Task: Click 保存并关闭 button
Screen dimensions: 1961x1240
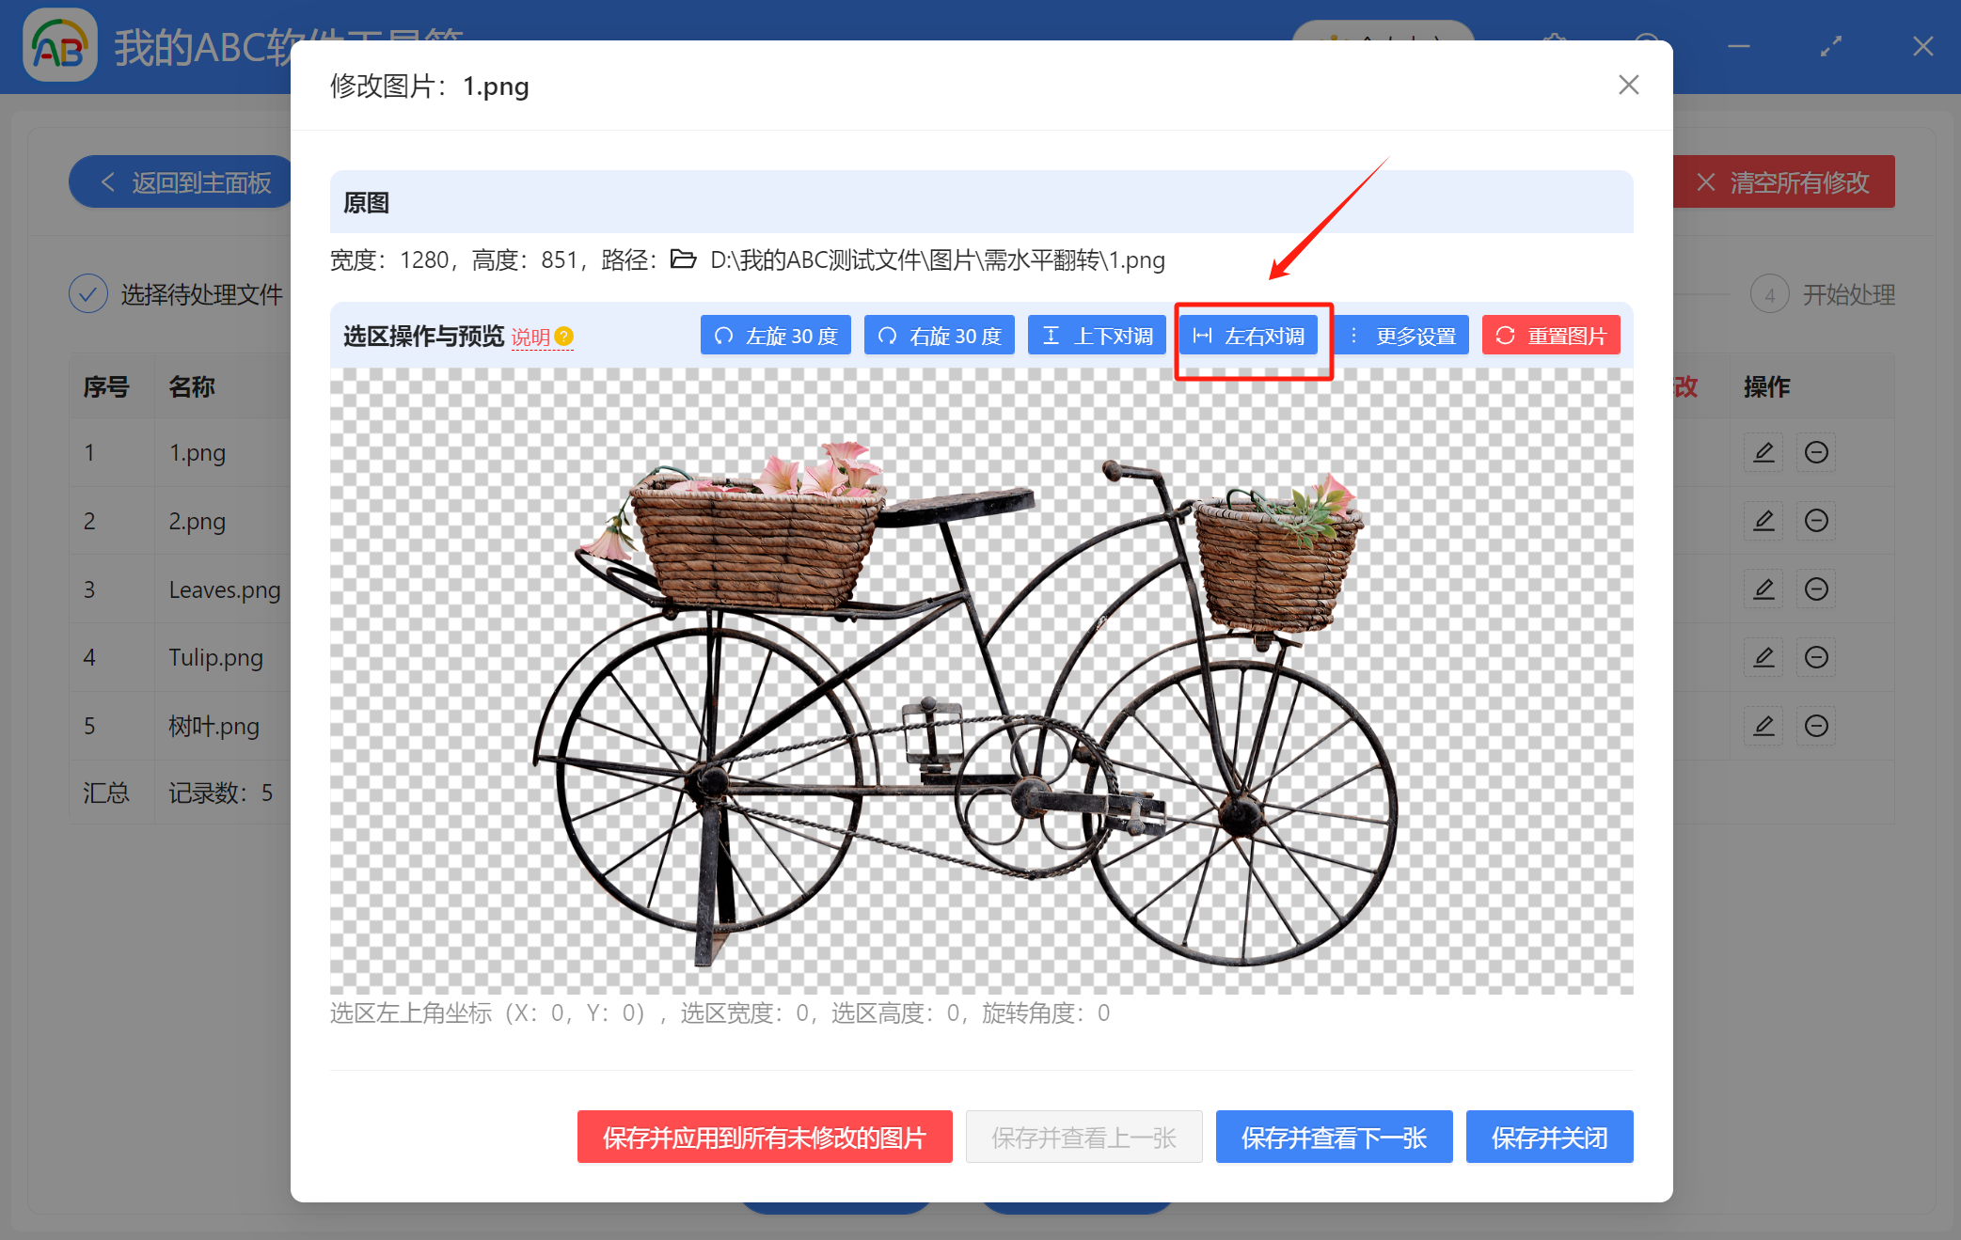Action: 1549,1138
